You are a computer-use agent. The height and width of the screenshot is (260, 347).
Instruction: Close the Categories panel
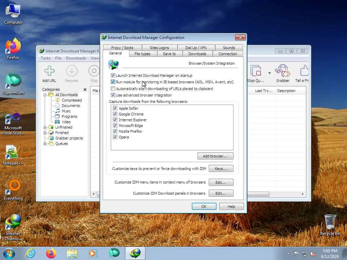(85, 89)
